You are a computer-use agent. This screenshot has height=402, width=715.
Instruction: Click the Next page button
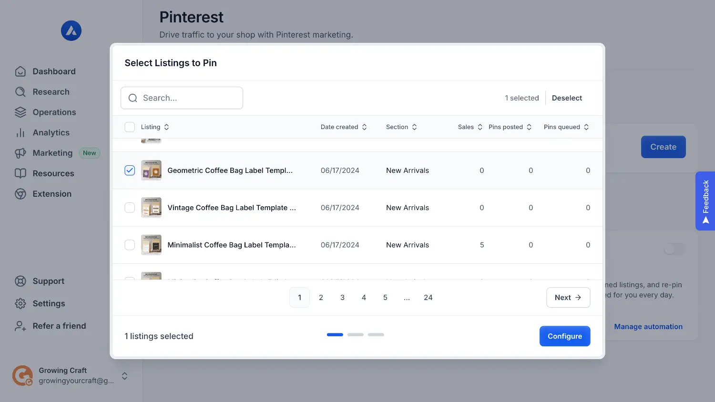click(x=568, y=298)
